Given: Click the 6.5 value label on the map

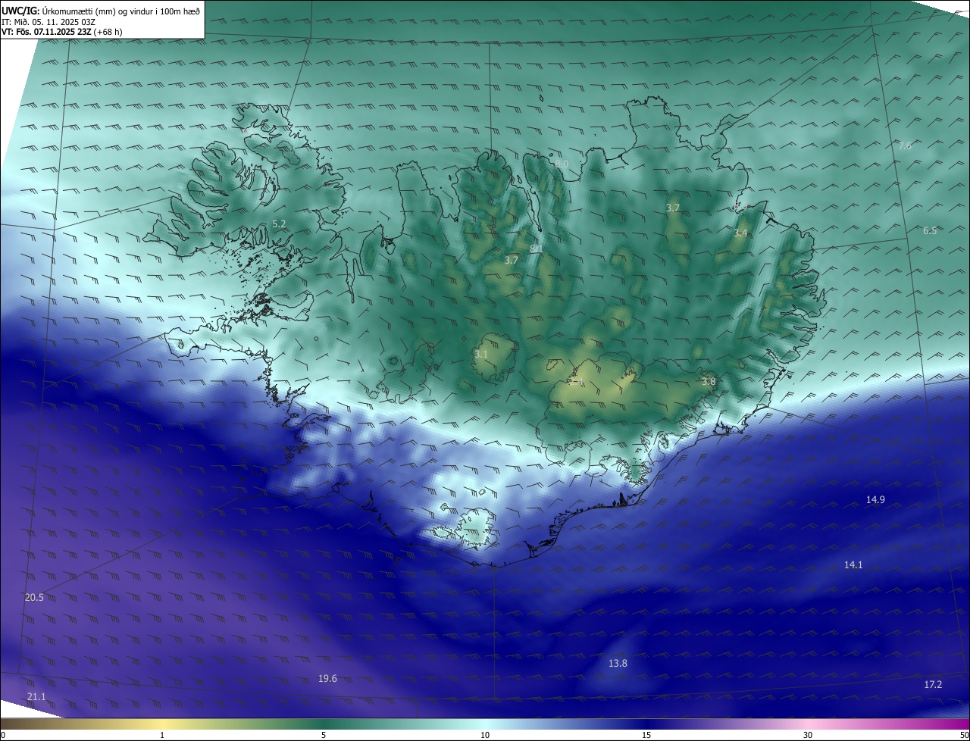Looking at the screenshot, I should tap(930, 230).
